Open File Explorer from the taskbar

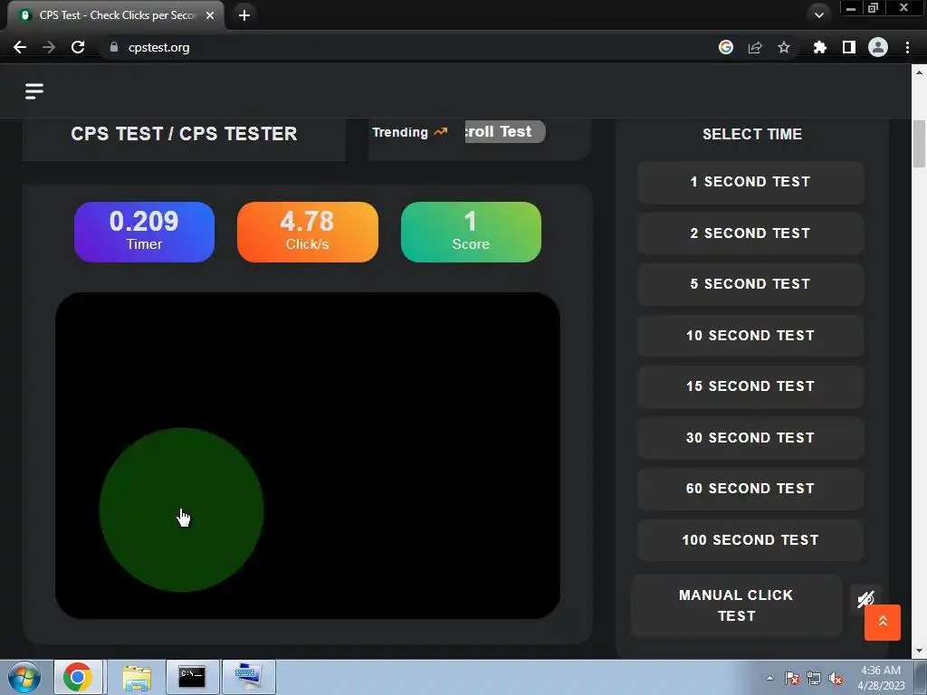point(138,677)
